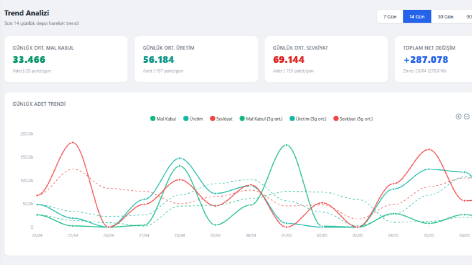Toggle Üretim series in legend
The image size is (472, 265).
(x=193, y=119)
